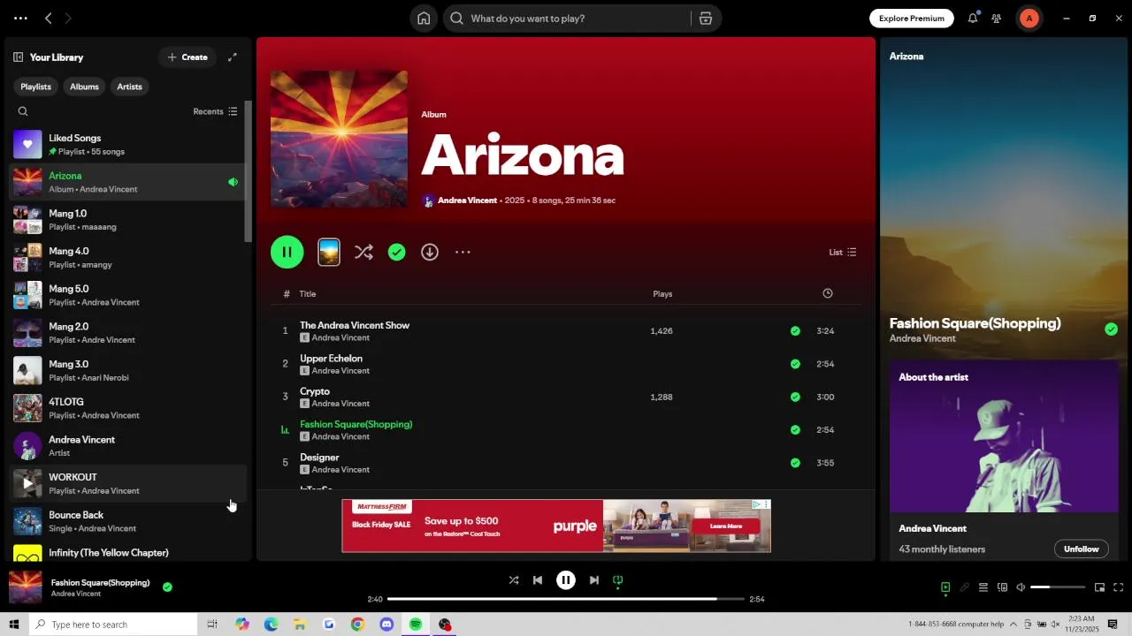Pause the Arizona album with the green button

[x=287, y=252]
